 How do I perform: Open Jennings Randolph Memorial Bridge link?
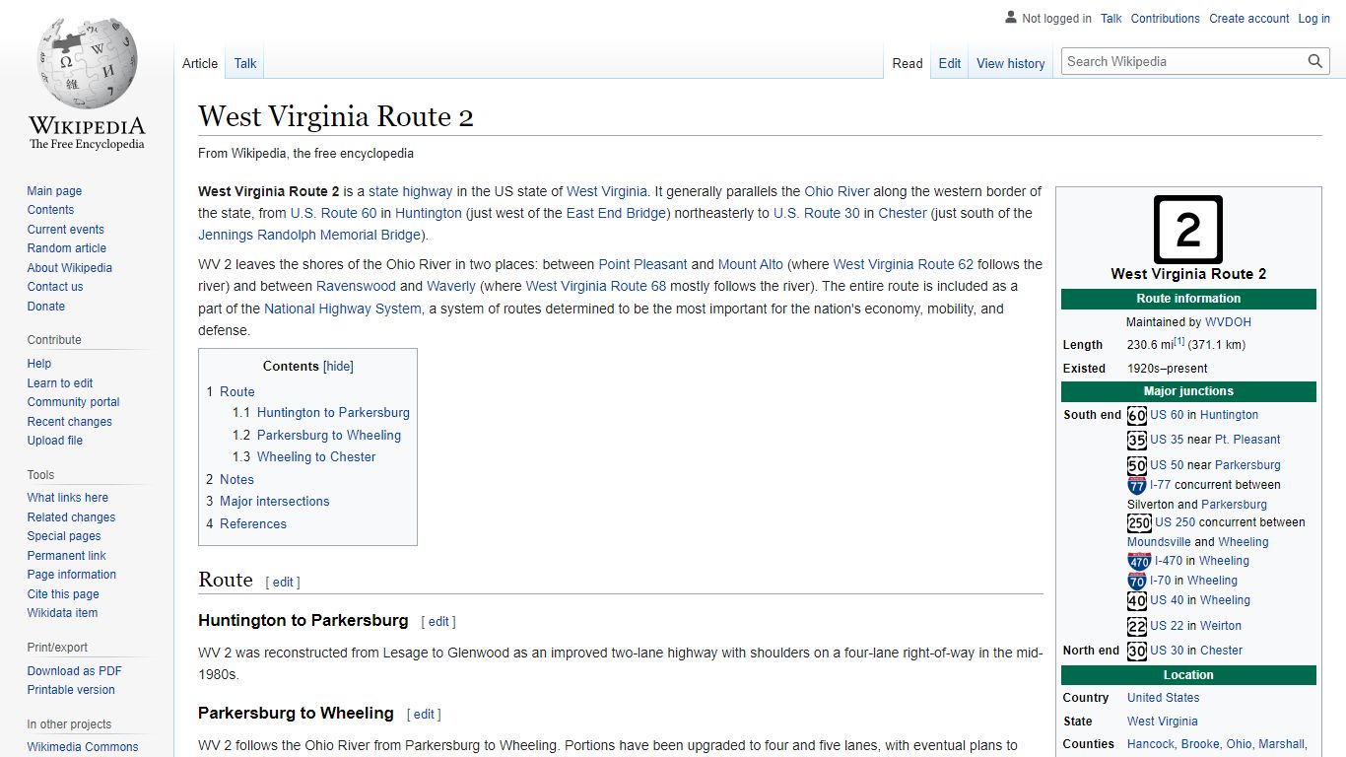[309, 235]
